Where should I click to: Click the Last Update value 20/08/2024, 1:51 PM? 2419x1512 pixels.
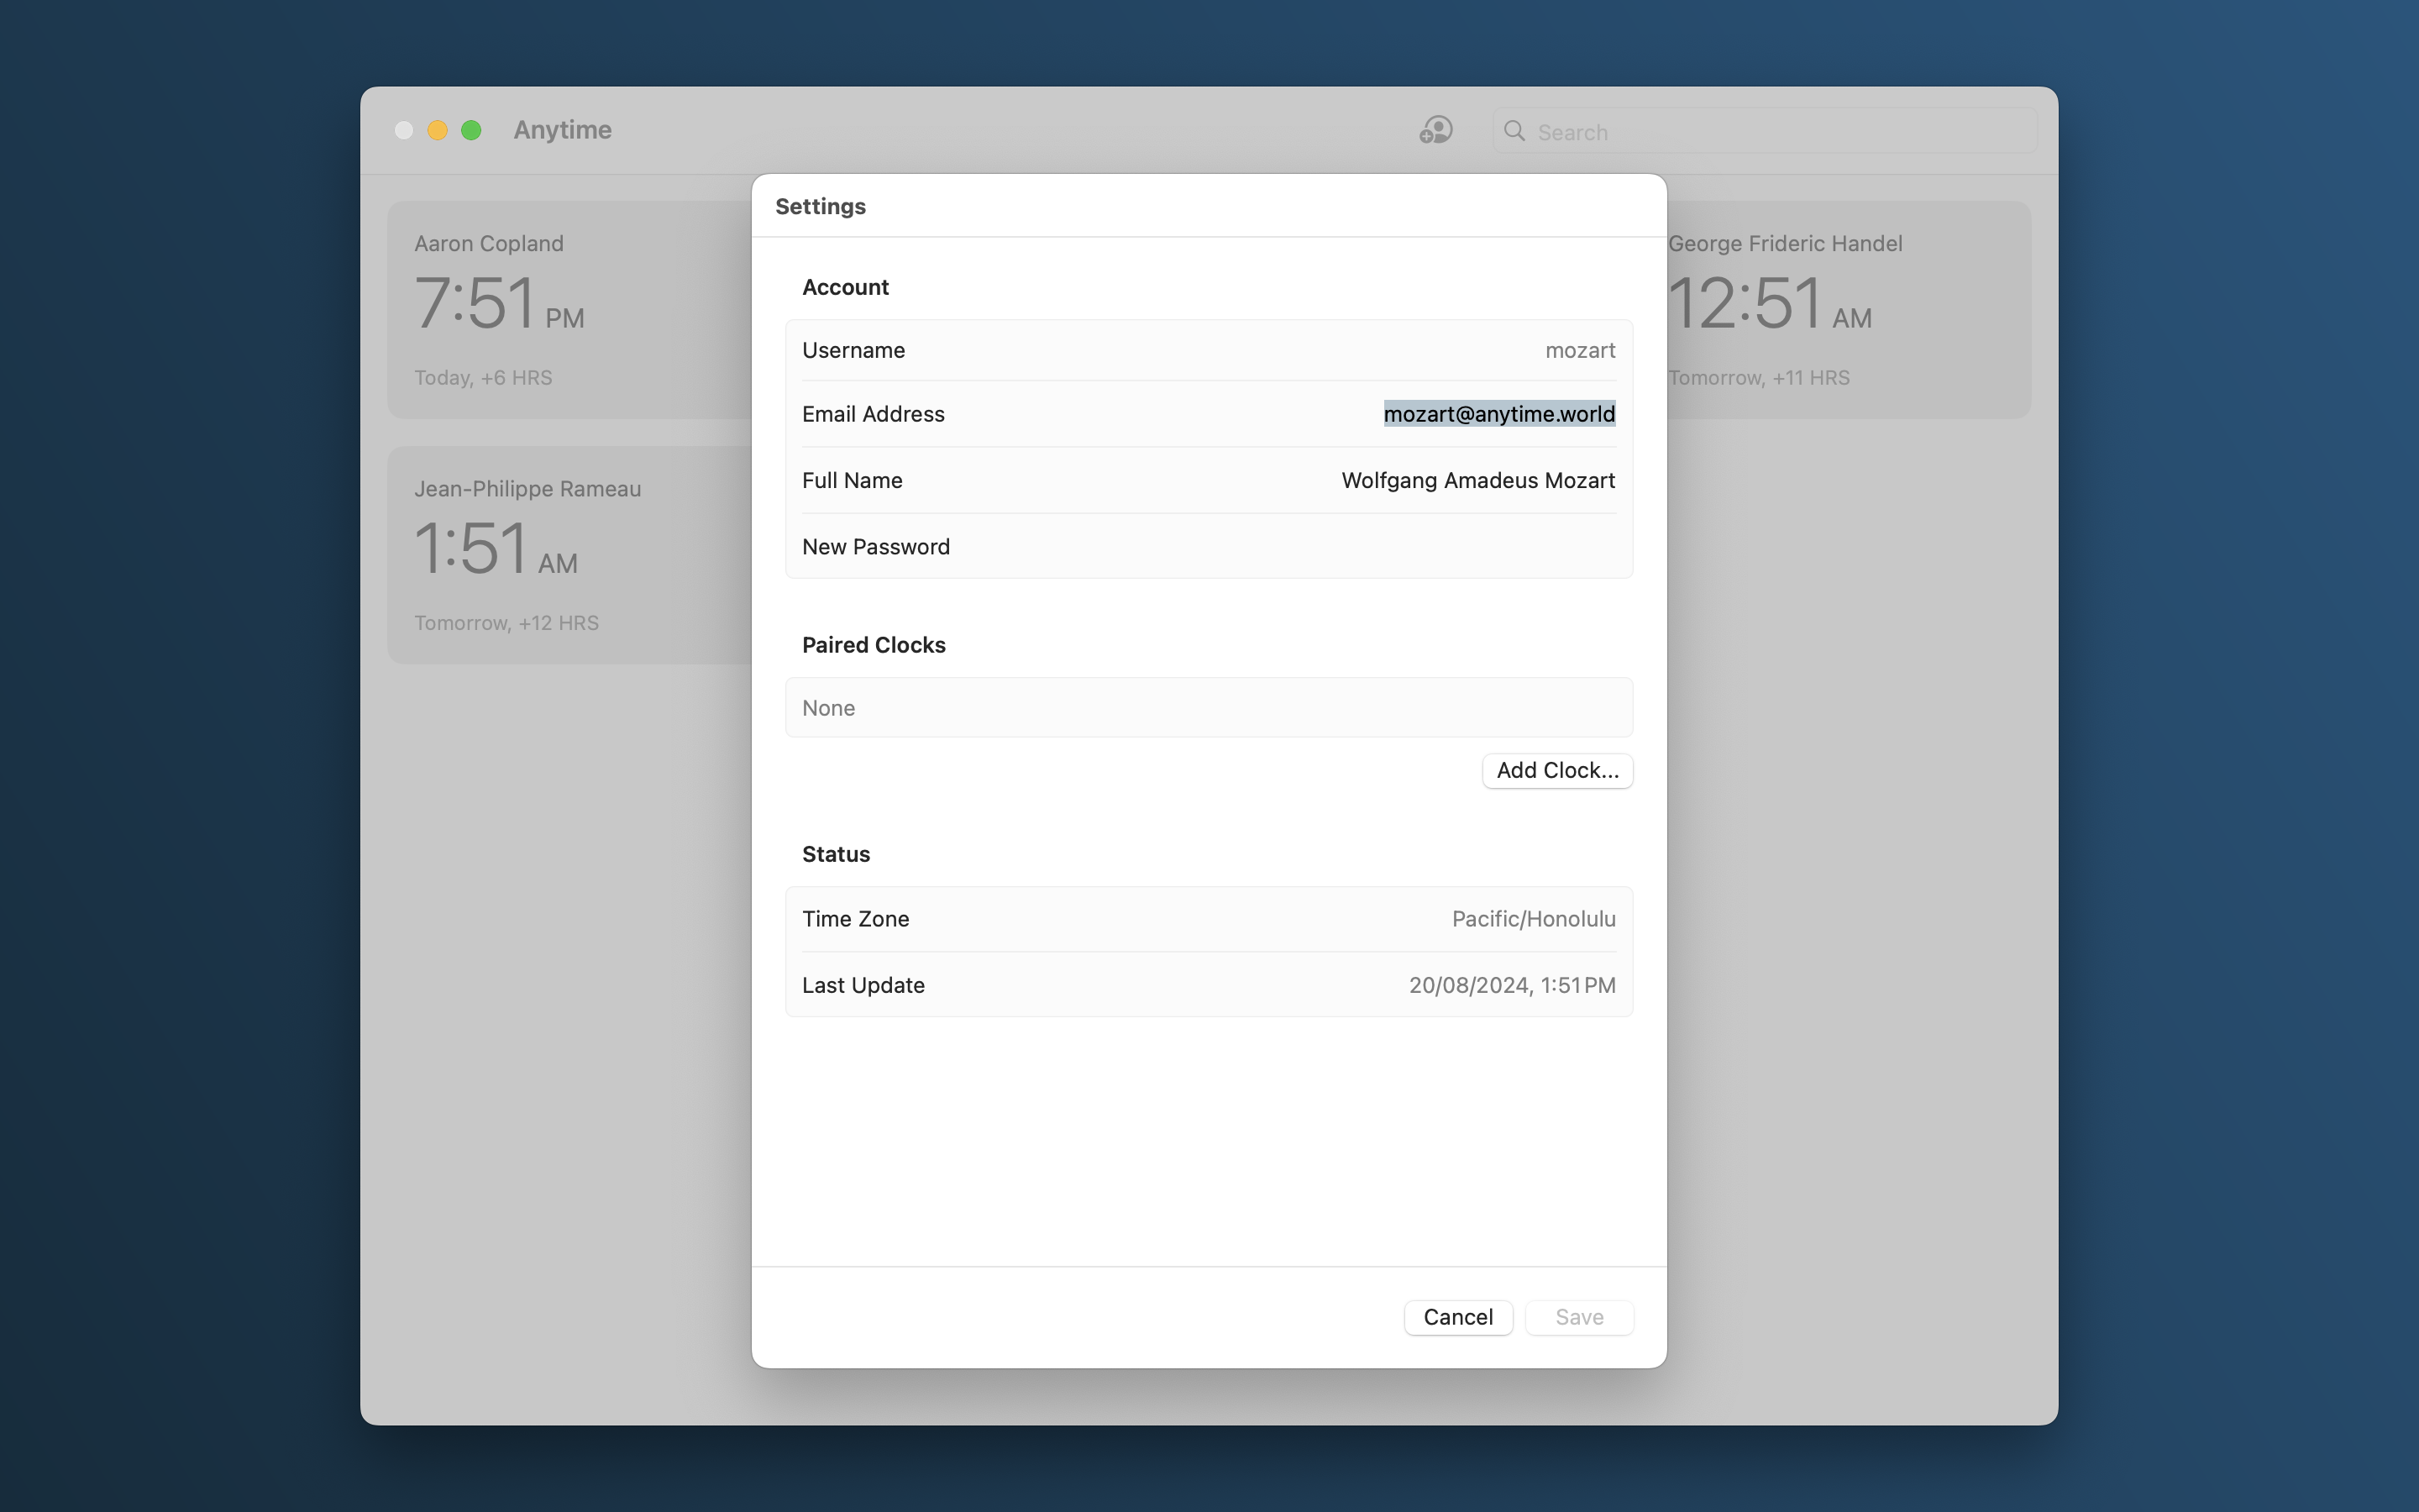[x=1511, y=985]
